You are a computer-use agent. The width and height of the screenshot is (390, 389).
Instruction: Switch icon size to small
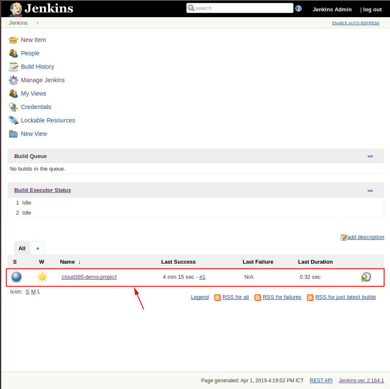pos(27,292)
